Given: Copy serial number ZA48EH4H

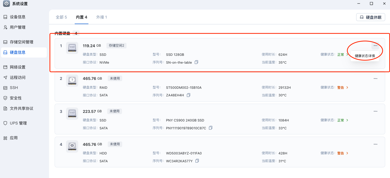Looking at the screenshot, I should coord(188,95).
